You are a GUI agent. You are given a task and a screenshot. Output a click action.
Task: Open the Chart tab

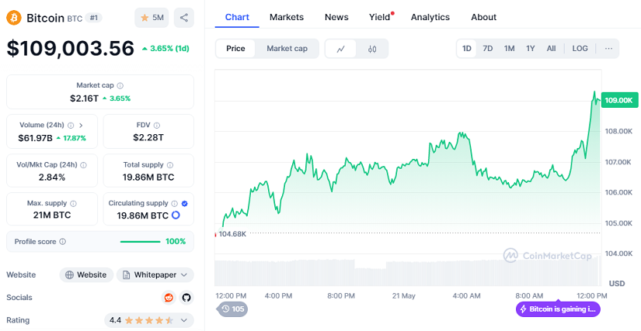(x=237, y=17)
